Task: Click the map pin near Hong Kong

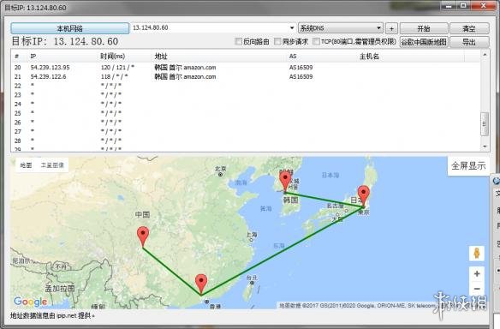Action: click(x=201, y=284)
